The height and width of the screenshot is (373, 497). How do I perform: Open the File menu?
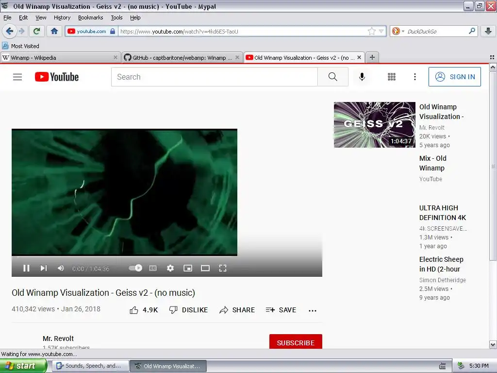[x=7, y=17]
